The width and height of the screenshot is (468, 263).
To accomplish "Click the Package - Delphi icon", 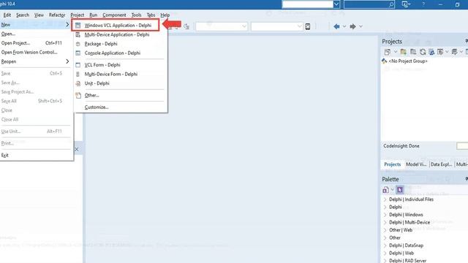I will point(78,44).
